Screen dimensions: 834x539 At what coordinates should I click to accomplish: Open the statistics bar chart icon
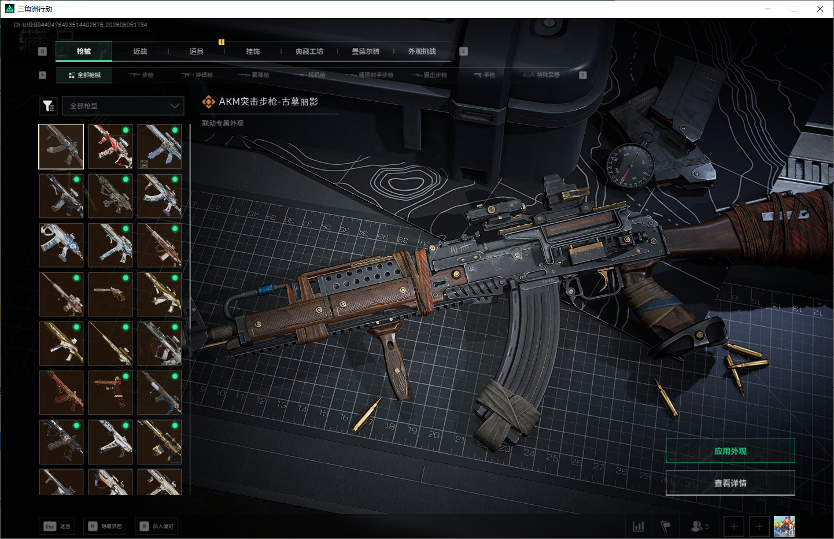click(639, 526)
